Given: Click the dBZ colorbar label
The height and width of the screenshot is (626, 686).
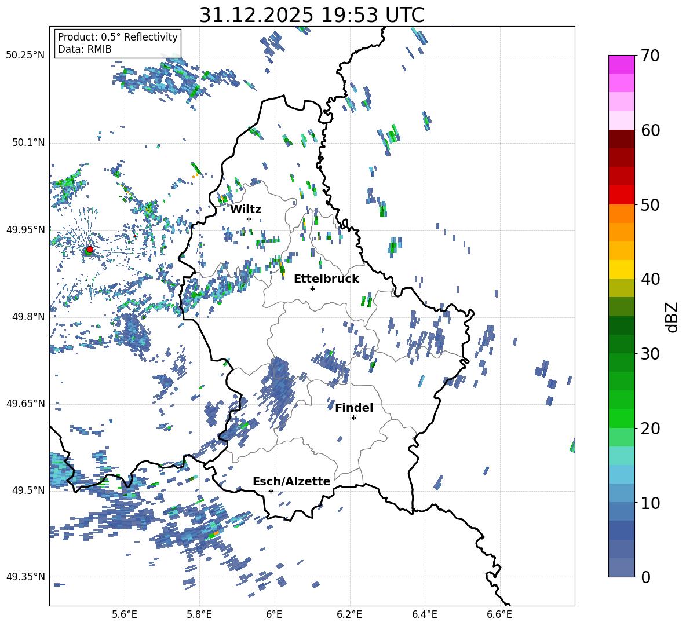Looking at the screenshot, I should (672, 317).
